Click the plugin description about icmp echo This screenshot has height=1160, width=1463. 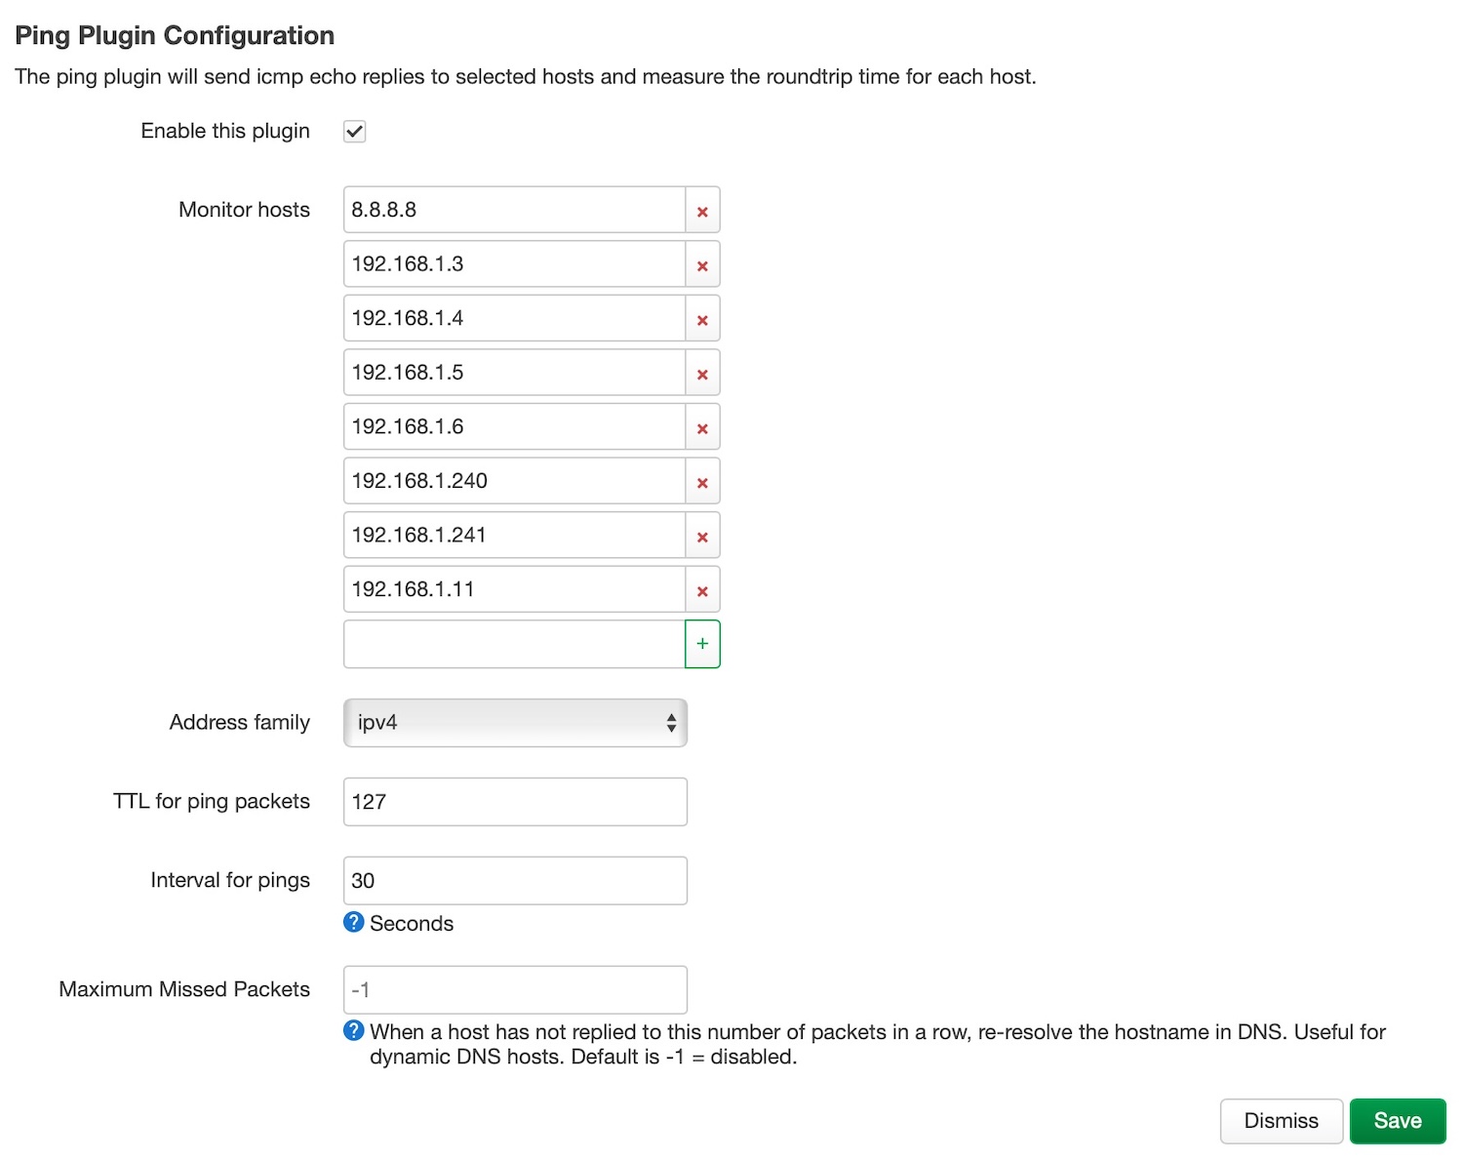pyautogui.click(x=526, y=77)
